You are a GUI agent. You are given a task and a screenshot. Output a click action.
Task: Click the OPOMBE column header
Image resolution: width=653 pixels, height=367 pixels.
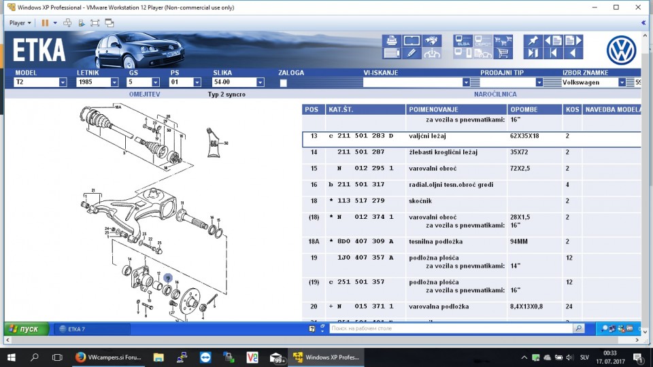click(535, 109)
